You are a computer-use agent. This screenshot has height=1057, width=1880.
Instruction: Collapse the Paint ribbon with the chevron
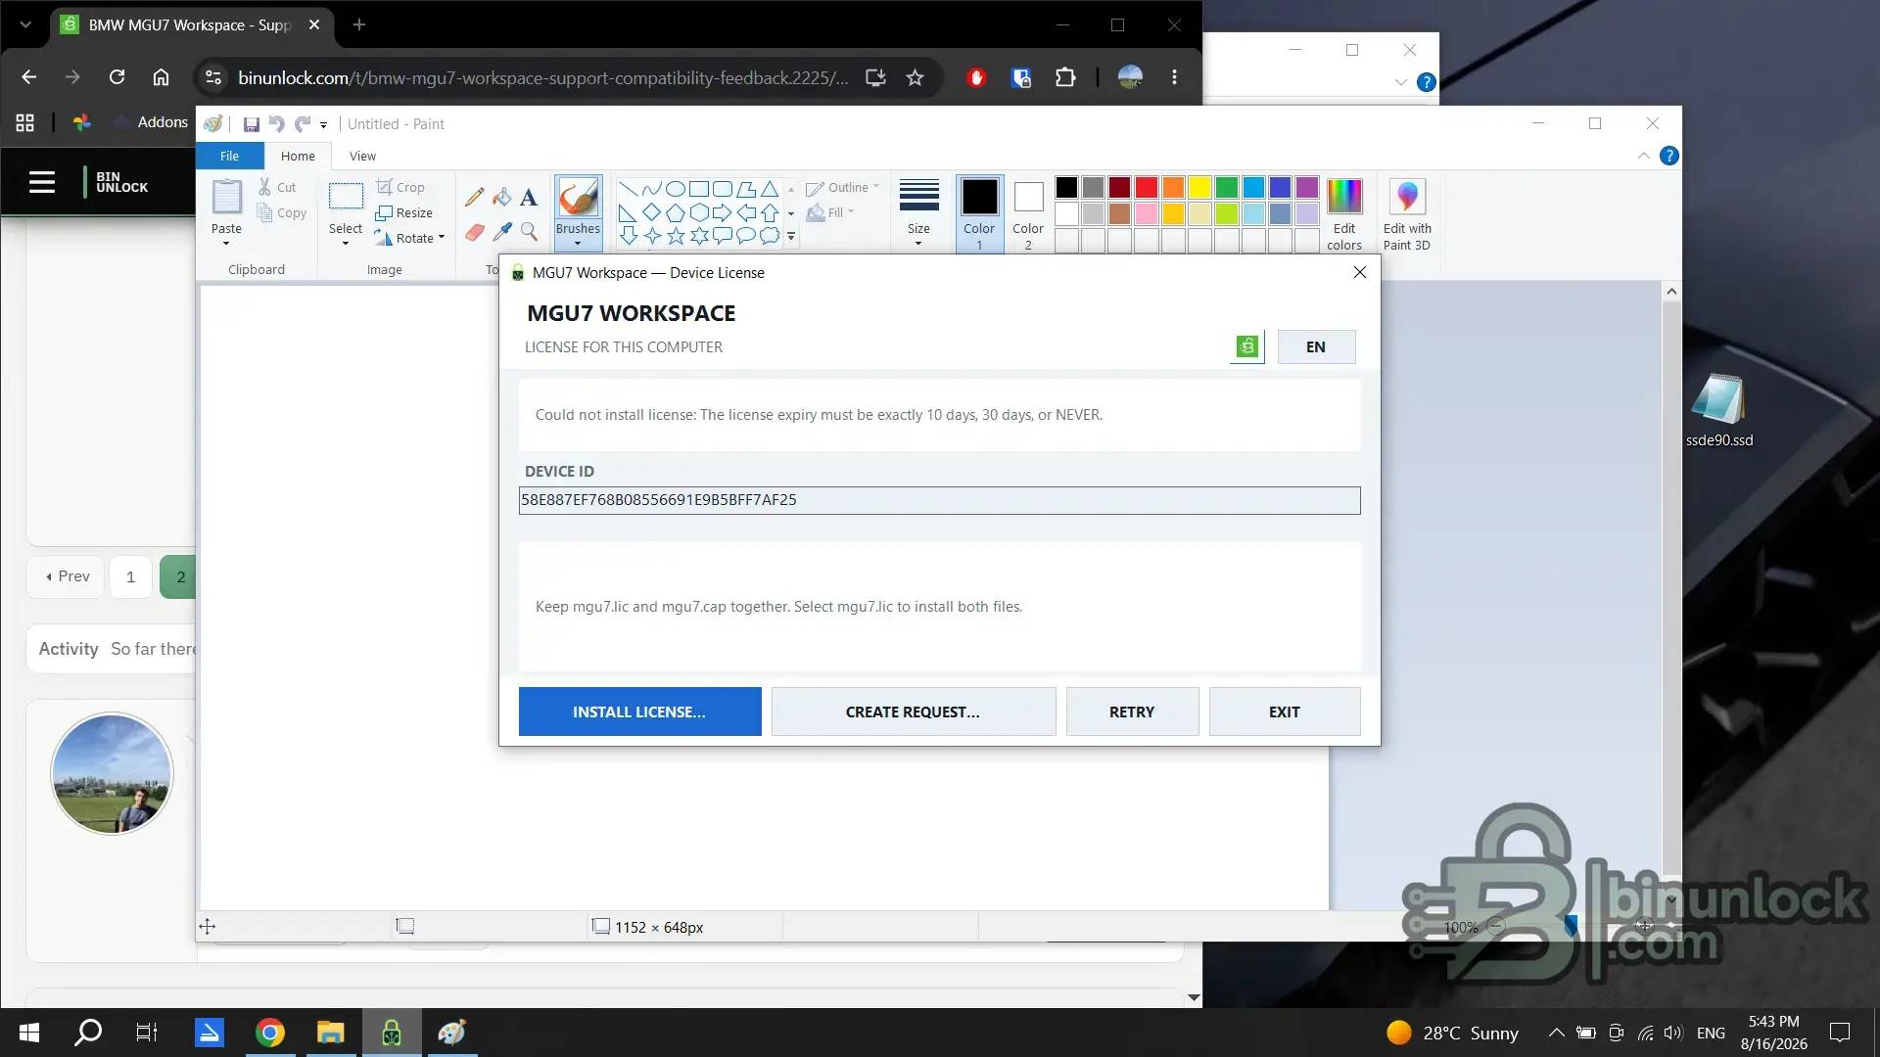(x=1644, y=156)
